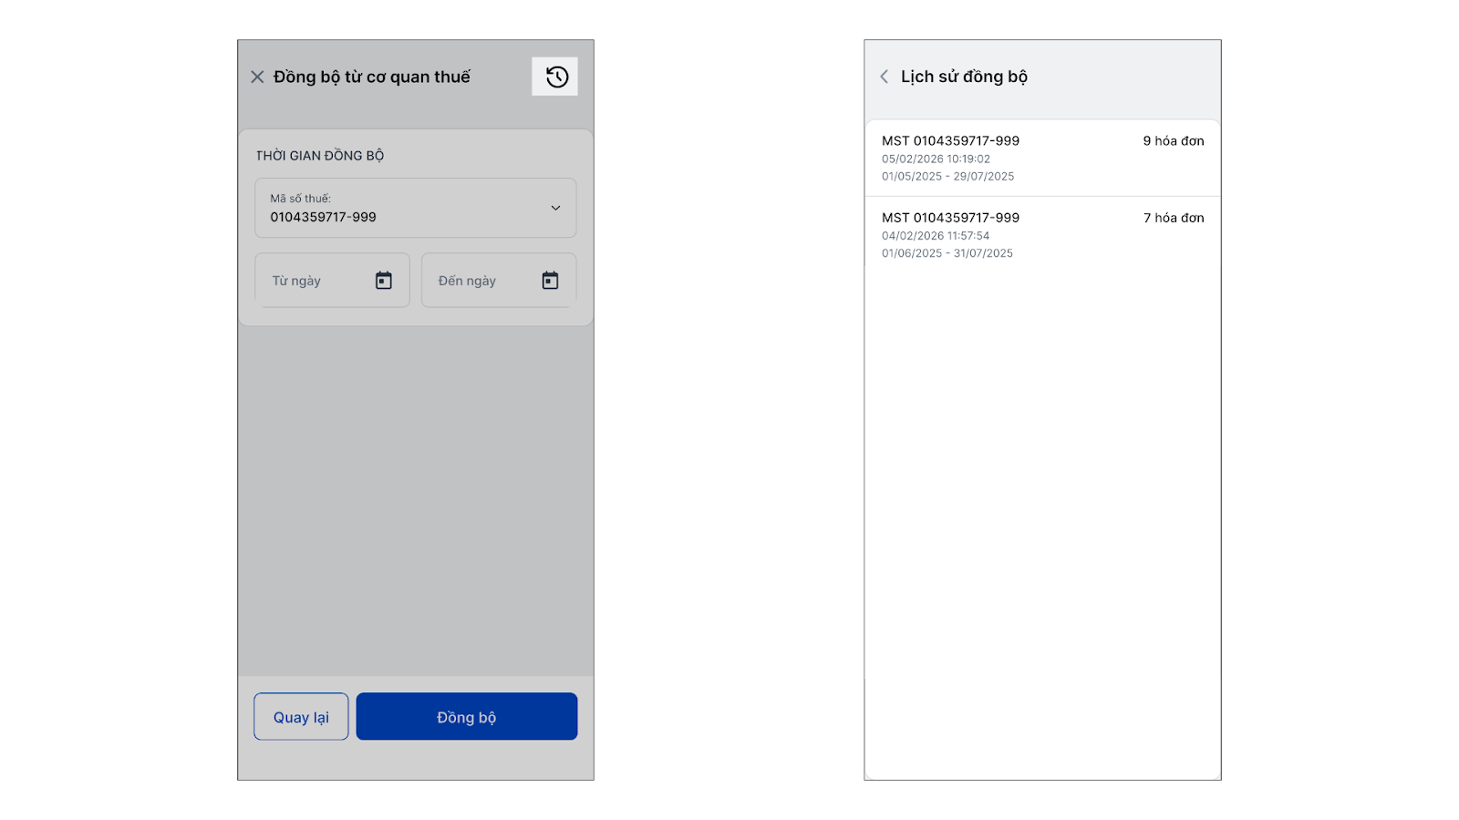
Task: Click the THỜI GIAN ĐỒNG BỘ section header
Action: coord(319,156)
